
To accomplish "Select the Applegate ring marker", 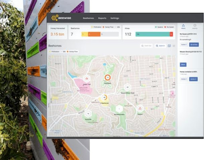I will coord(108,77).
